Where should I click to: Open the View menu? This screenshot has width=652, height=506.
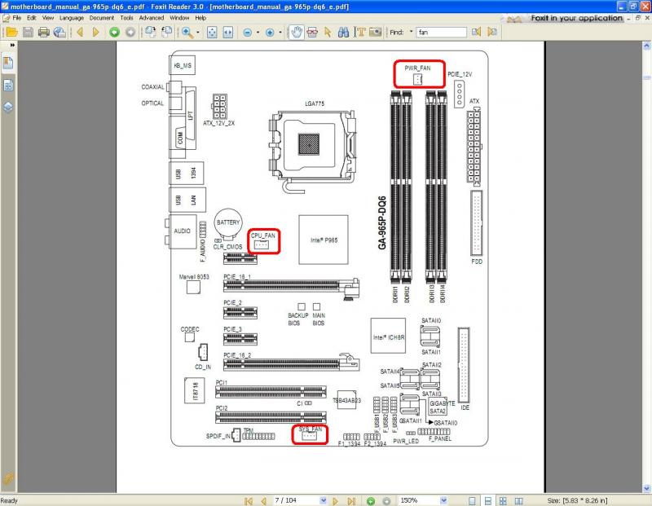pyautogui.click(x=48, y=18)
